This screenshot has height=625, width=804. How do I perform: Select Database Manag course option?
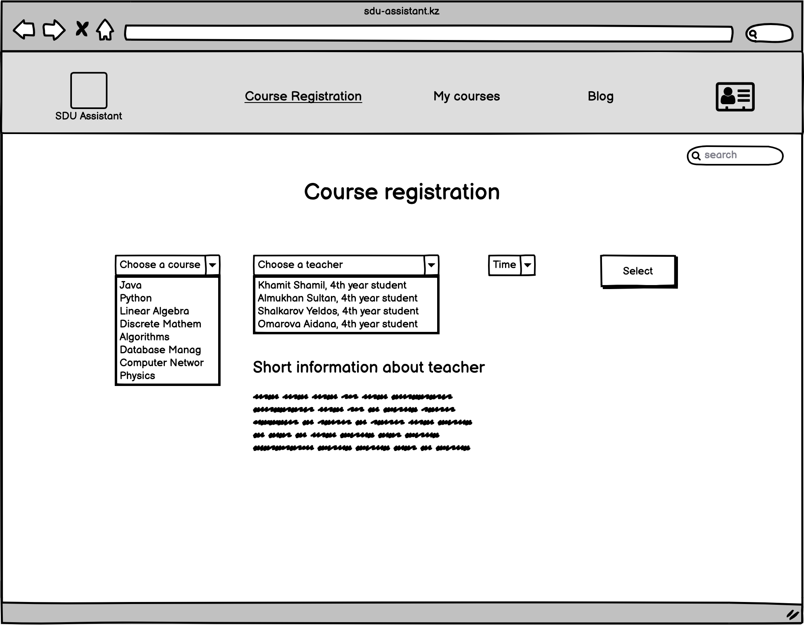tap(168, 350)
